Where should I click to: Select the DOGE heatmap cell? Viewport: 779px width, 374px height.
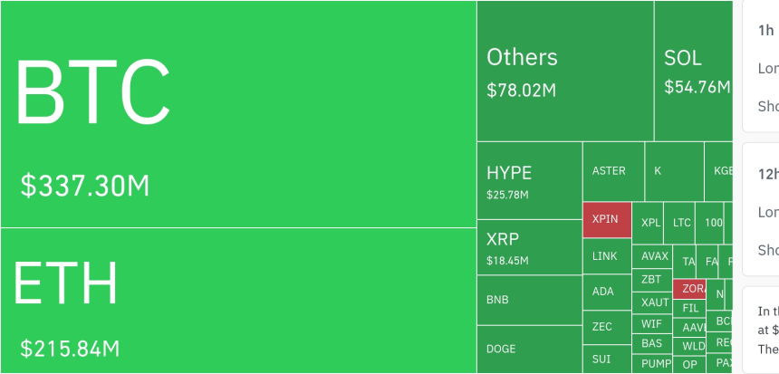[529, 349]
